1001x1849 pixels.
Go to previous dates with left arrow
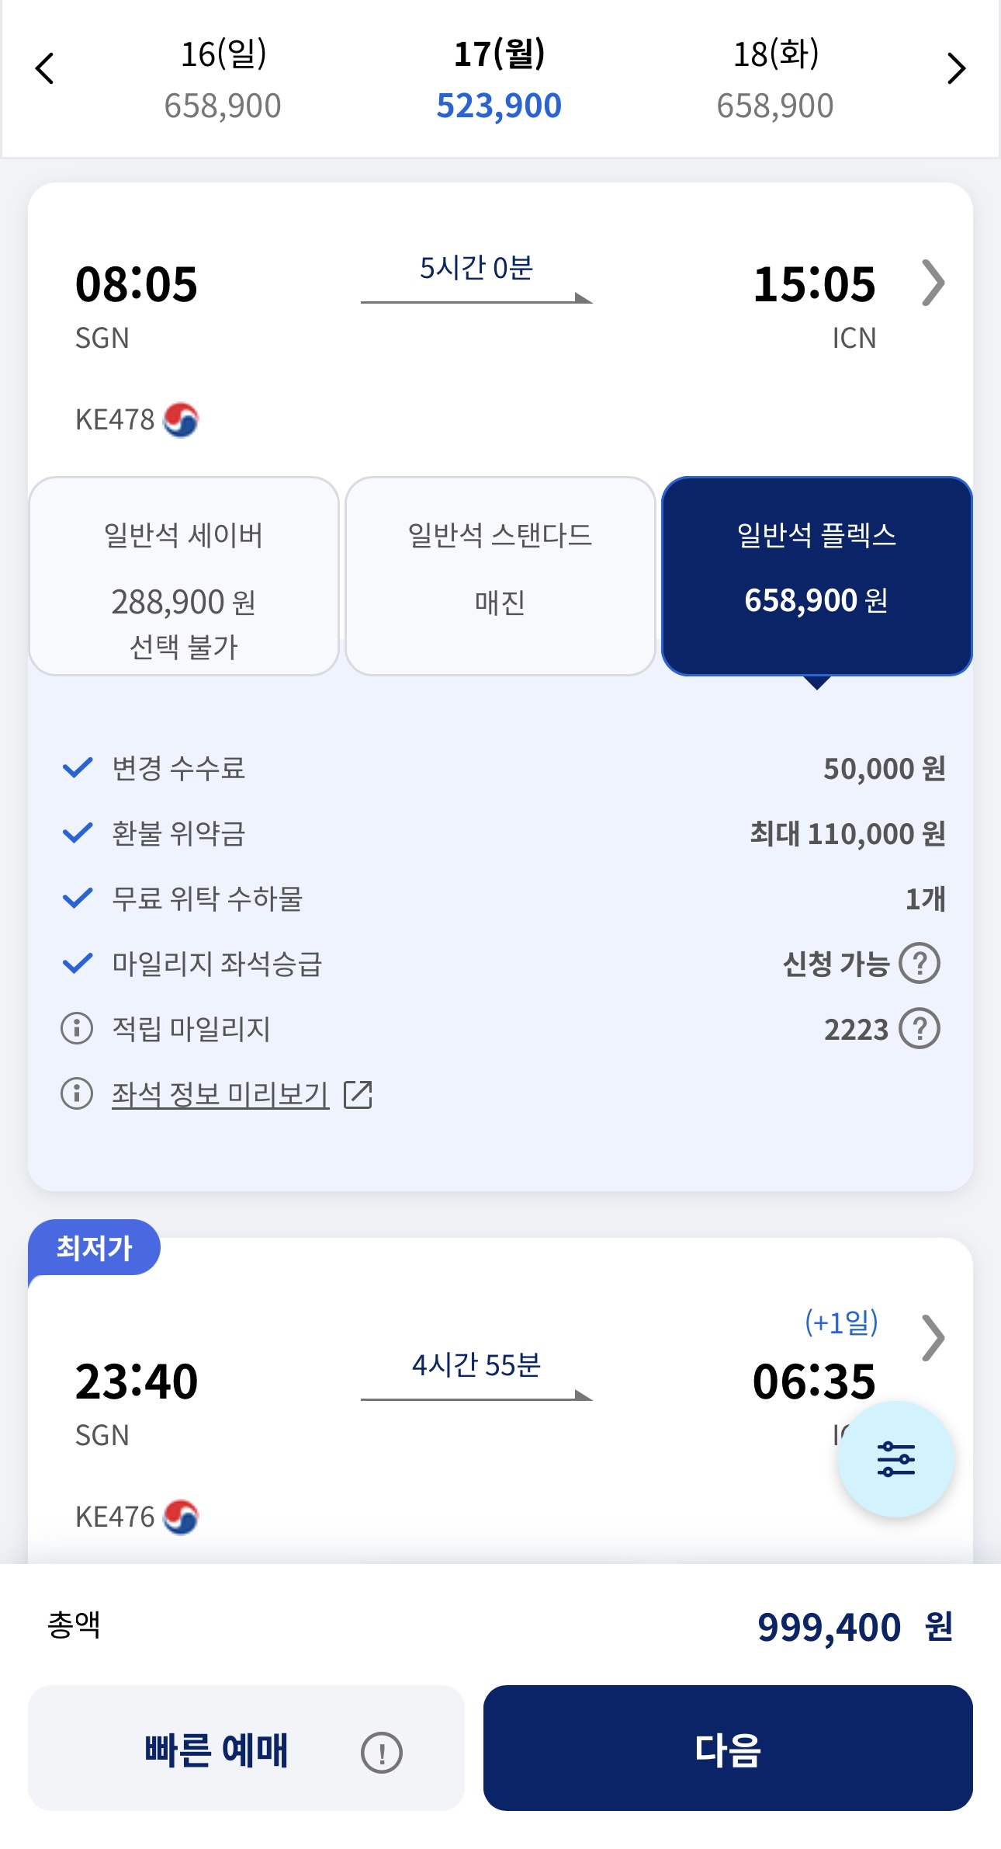45,68
